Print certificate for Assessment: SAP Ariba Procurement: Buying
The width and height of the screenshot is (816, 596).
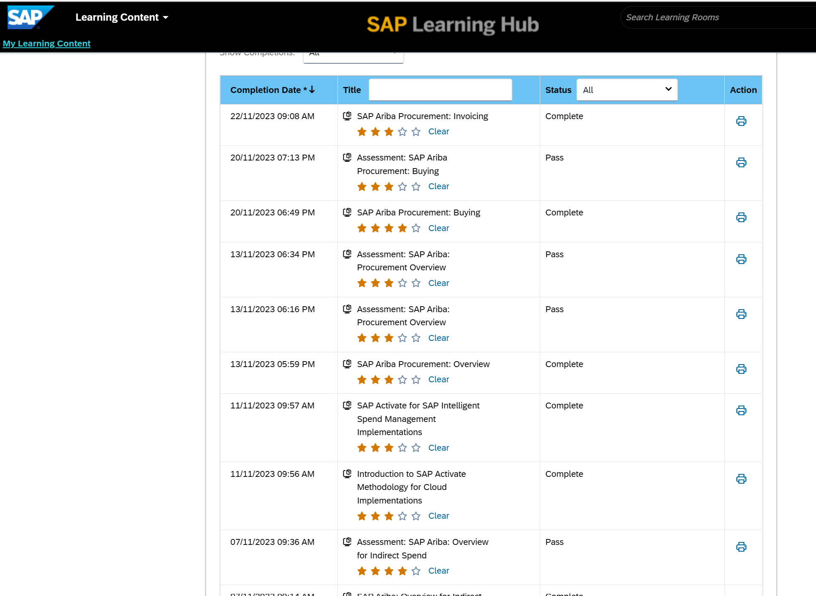pos(741,163)
